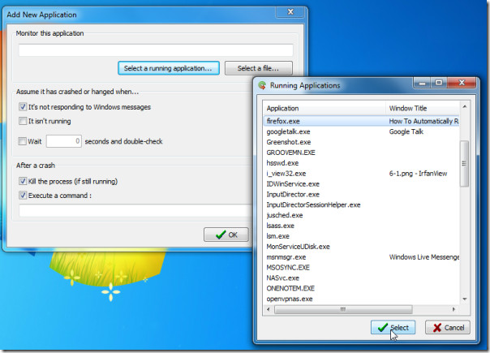Screen dimensions: 490x353
Task: Tick 'It's not responding to Windows messages' checkbox
Action: click(x=23, y=107)
